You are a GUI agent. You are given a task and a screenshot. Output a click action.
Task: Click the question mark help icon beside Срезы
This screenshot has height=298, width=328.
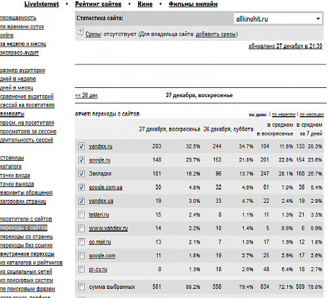click(x=80, y=32)
